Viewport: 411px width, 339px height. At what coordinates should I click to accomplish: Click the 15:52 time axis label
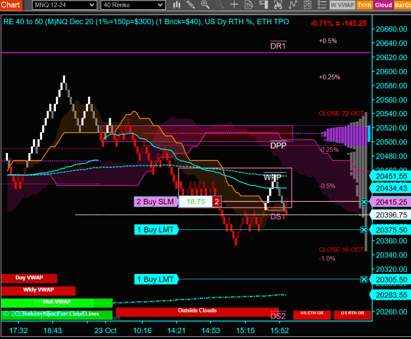(279, 330)
